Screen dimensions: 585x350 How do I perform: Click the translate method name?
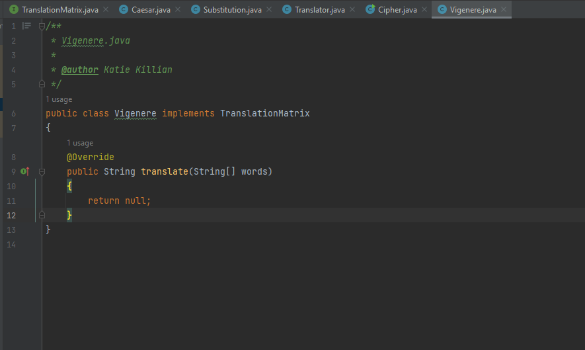pos(165,172)
